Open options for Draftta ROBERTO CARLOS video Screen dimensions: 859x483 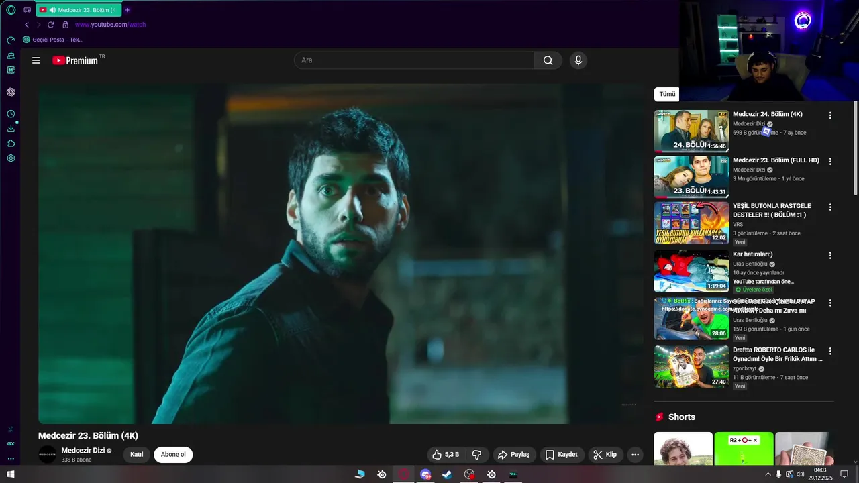830,352
